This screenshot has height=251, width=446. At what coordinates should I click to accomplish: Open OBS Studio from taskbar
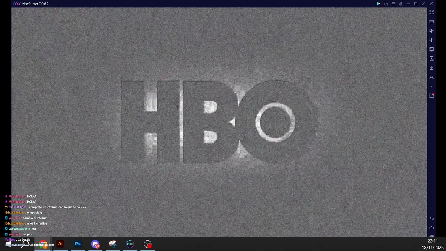tap(148, 244)
